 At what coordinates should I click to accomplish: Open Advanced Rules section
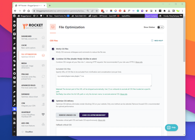tap(33, 86)
